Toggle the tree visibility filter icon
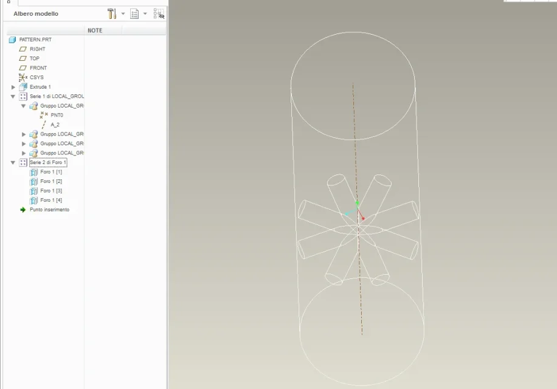Image resolution: width=557 pixels, height=389 pixels. [159, 13]
